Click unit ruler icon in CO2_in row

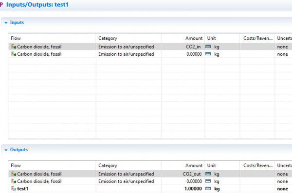[x=208, y=47]
